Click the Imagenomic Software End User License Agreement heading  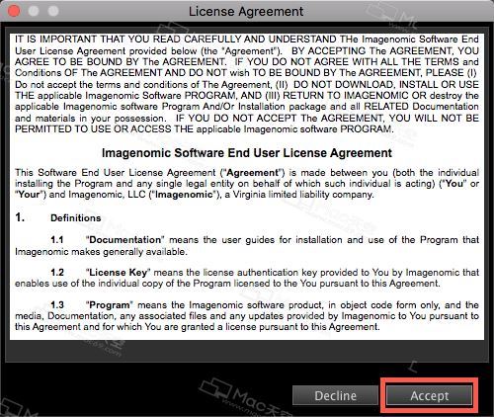[247, 153]
